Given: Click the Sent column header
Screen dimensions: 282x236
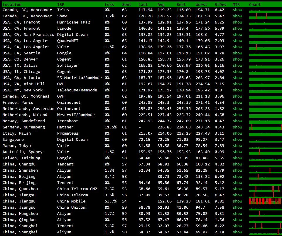Looking at the screenshot, I should click(x=126, y=4).
